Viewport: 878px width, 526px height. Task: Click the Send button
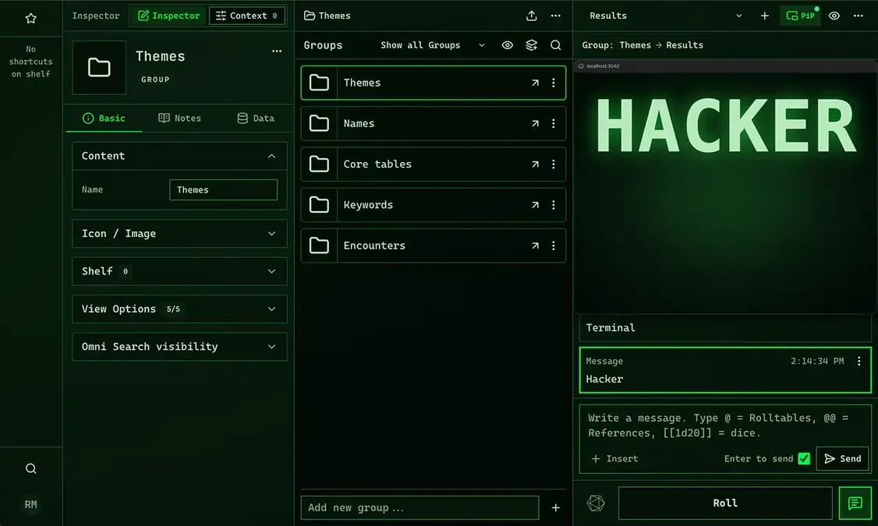point(843,459)
